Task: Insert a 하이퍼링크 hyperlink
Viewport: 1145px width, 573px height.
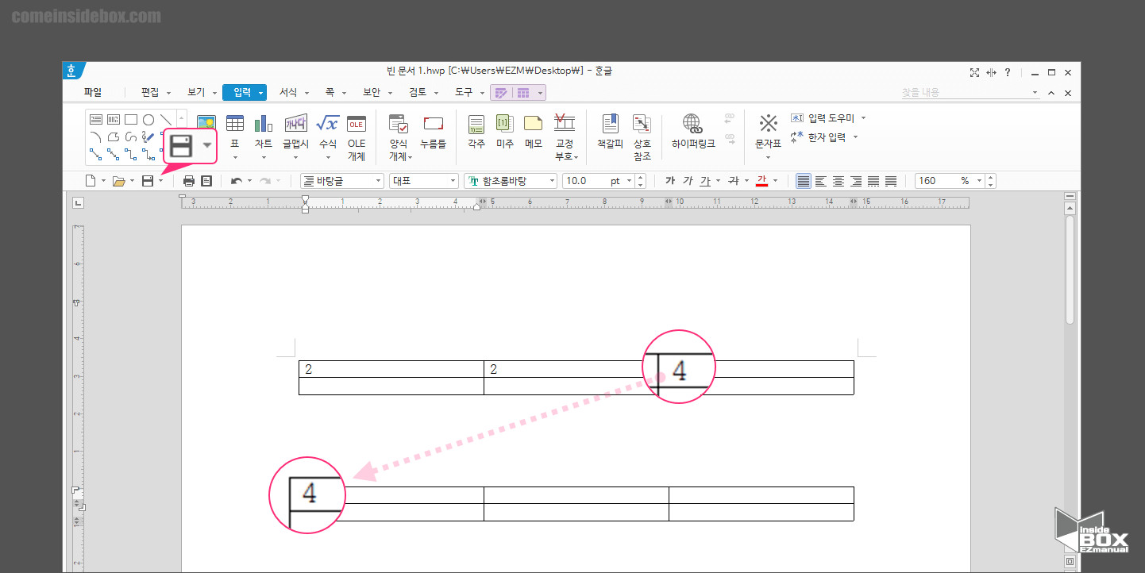Action: pos(693,132)
